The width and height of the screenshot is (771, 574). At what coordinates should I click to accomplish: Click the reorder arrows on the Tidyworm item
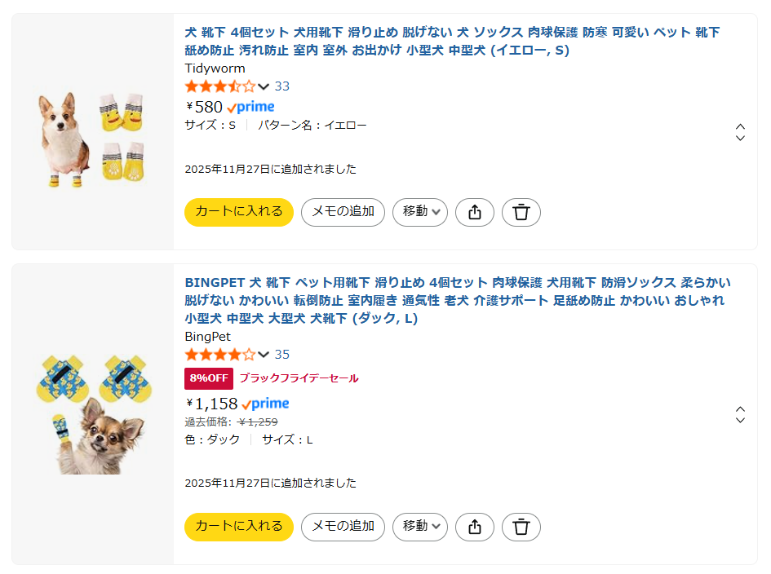pyautogui.click(x=740, y=132)
